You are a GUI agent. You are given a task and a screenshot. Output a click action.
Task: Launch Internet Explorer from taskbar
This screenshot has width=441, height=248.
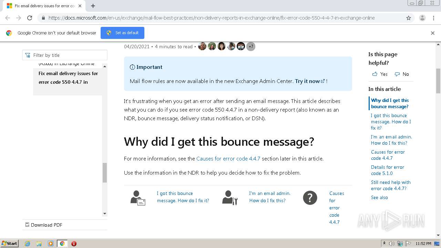(x=28, y=244)
